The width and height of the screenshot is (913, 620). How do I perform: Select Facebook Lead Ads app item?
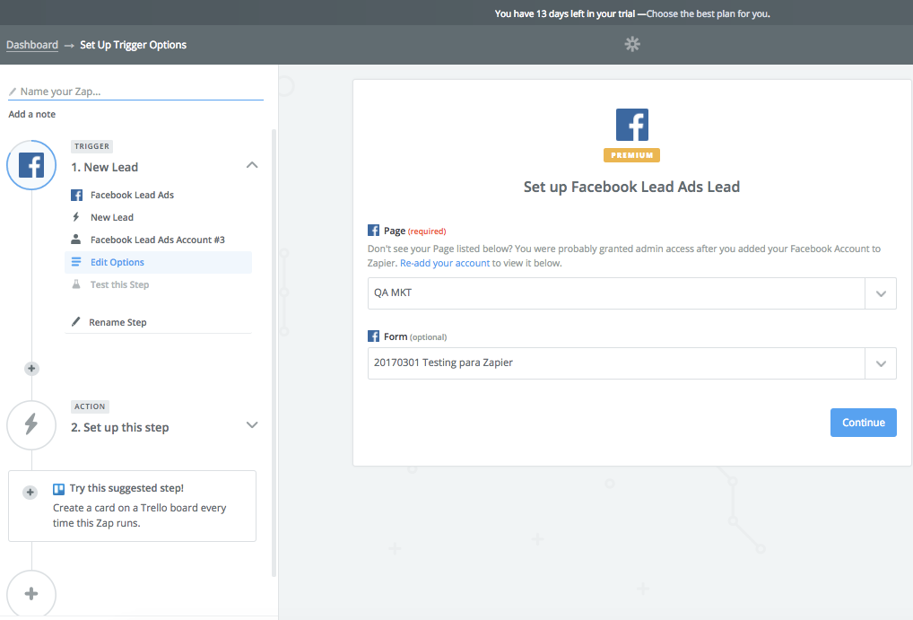[x=132, y=196]
